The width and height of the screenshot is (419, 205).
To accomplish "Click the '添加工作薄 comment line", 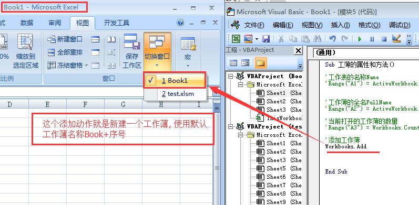I will tap(343, 140).
